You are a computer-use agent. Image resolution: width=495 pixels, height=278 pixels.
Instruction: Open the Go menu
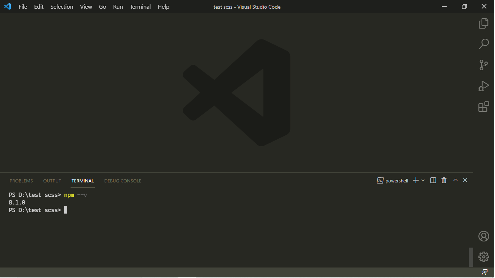pos(102,7)
